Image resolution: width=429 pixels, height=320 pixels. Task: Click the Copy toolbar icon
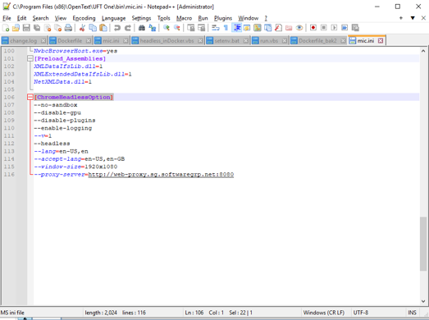coord(93,28)
